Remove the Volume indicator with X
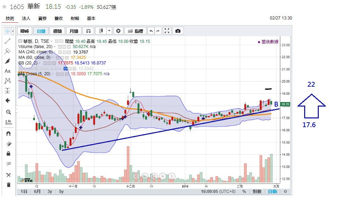337x209 pixels. tap(69, 47)
